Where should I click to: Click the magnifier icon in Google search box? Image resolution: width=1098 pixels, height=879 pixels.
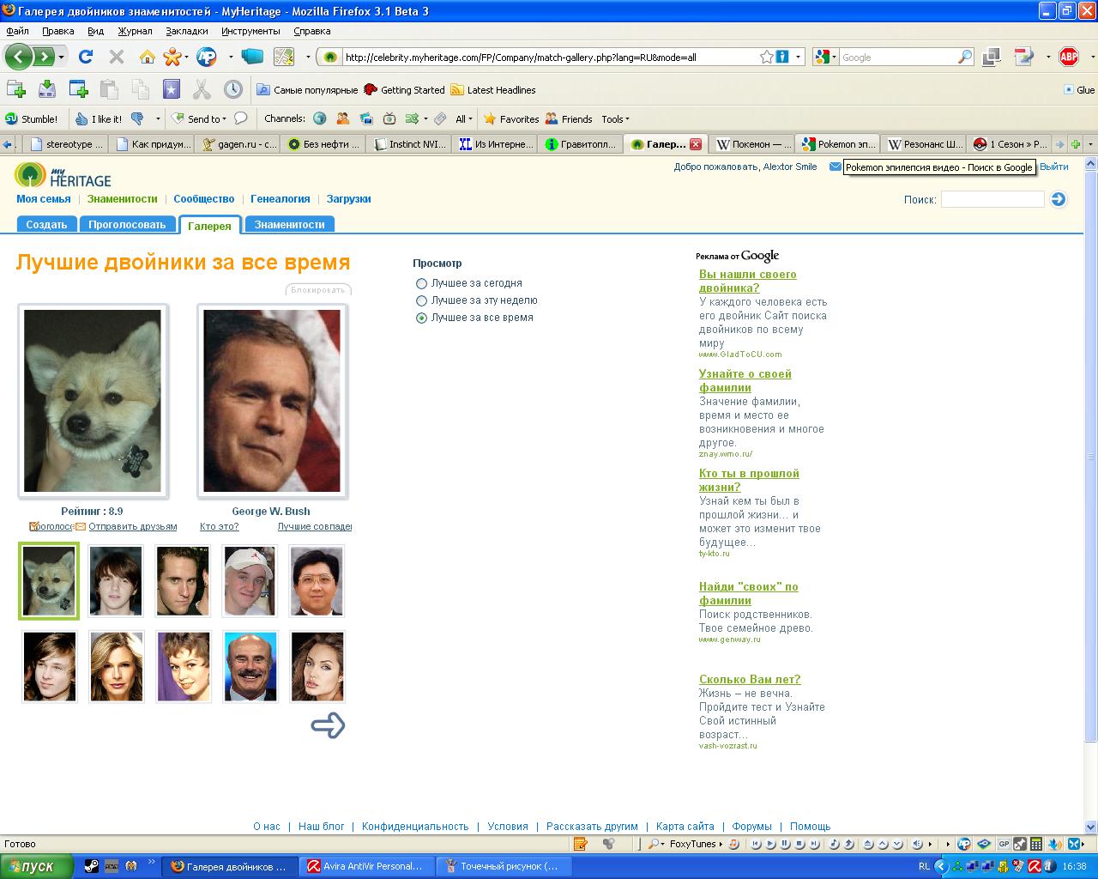(x=965, y=57)
